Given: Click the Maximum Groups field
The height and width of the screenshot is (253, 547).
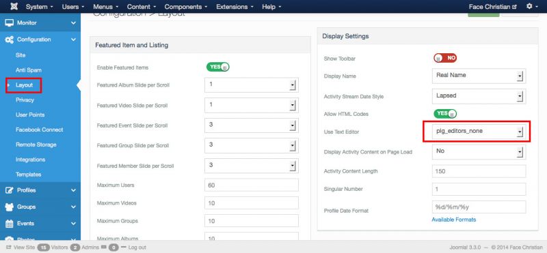Looking at the screenshot, I should coord(252,221).
